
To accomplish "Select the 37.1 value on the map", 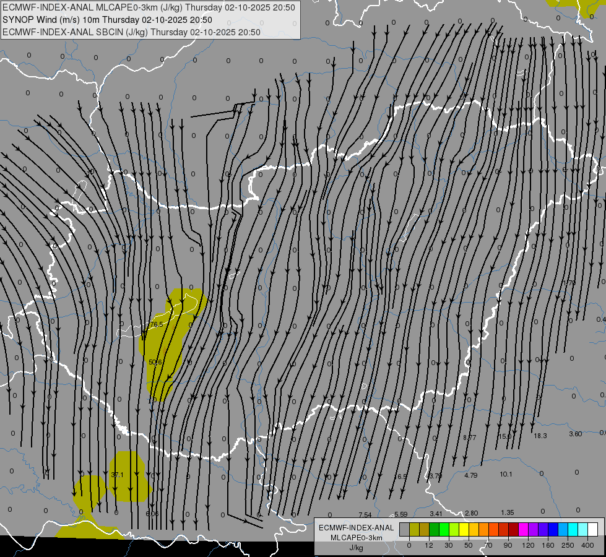I will 118,475.
